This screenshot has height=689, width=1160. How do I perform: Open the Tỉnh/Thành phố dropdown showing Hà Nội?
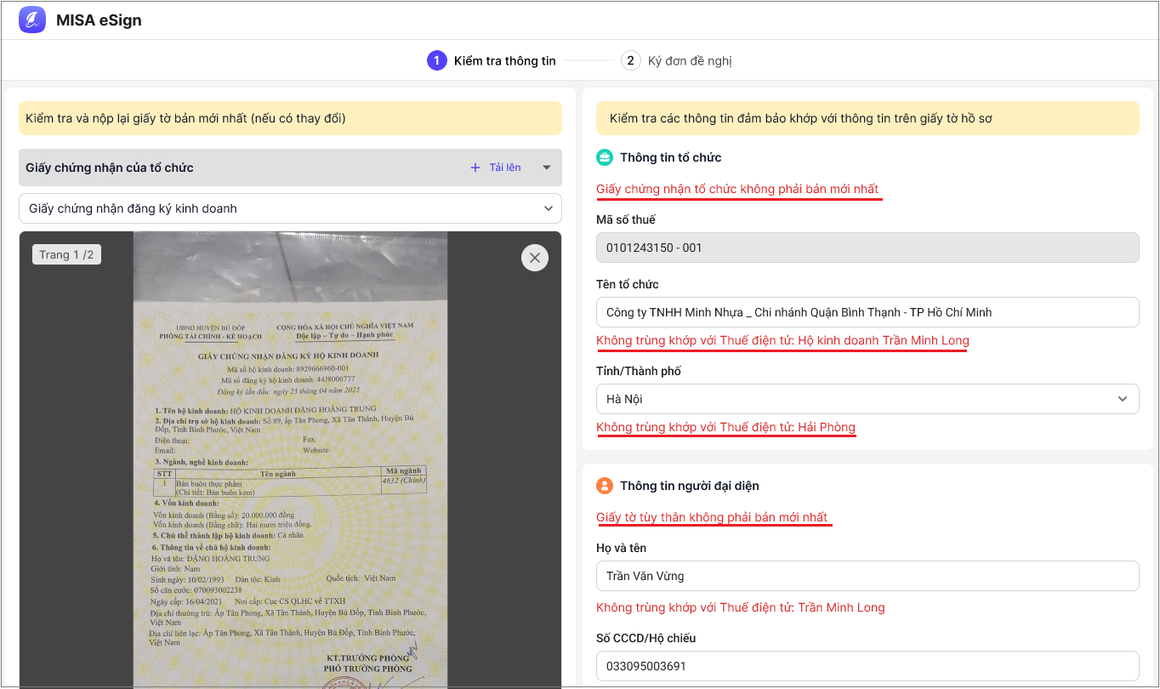pyautogui.click(x=867, y=399)
